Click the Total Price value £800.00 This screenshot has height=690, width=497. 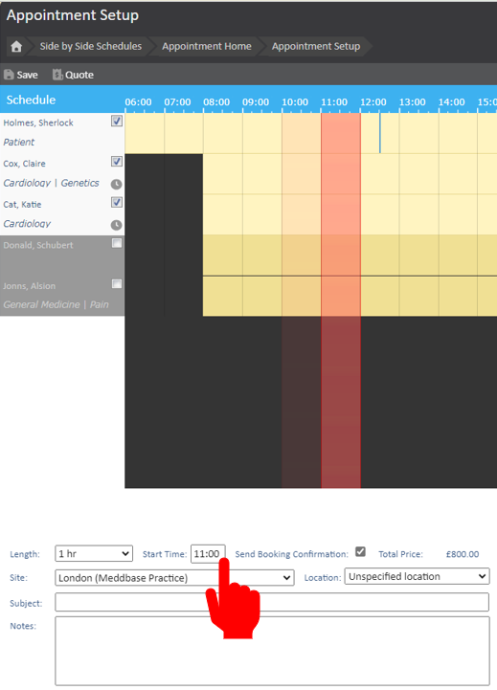[x=463, y=554]
